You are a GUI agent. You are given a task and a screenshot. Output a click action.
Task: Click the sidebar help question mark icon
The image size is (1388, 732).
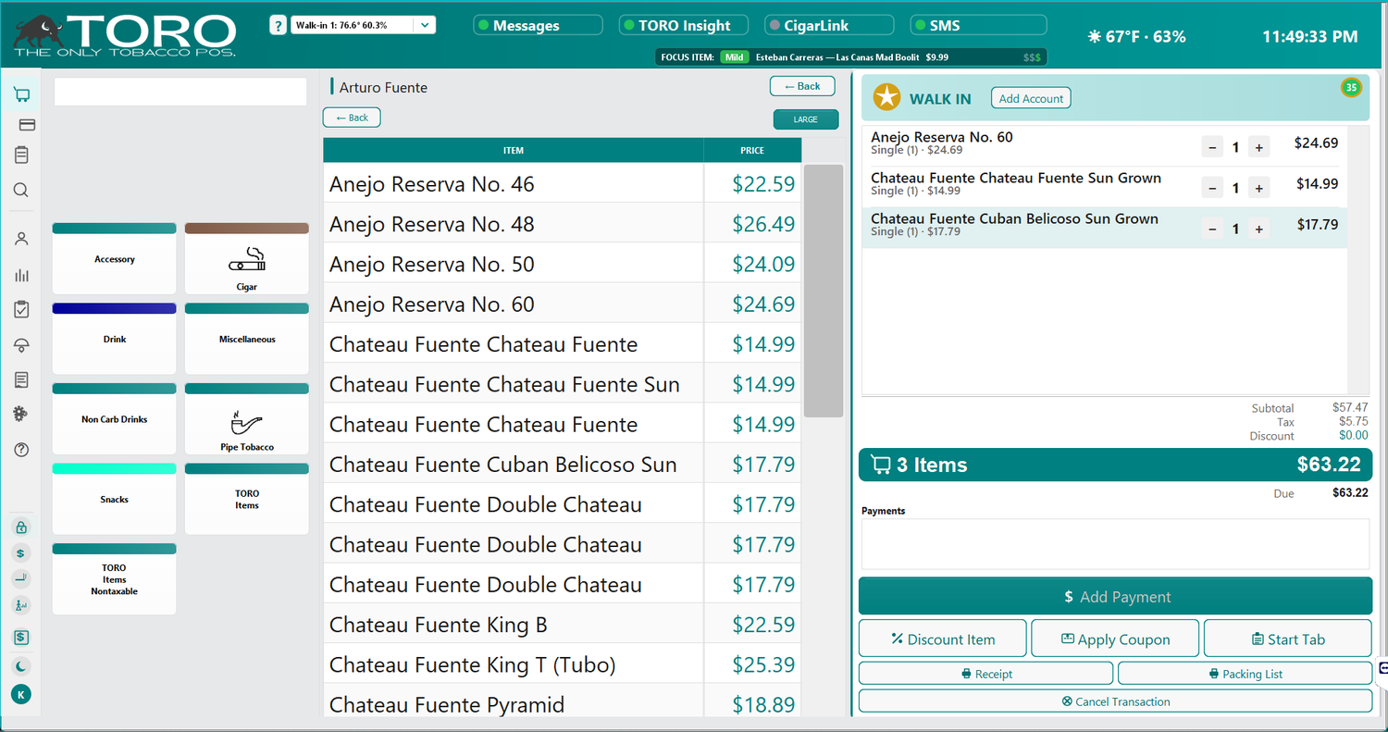pyautogui.click(x=21, y=450)
